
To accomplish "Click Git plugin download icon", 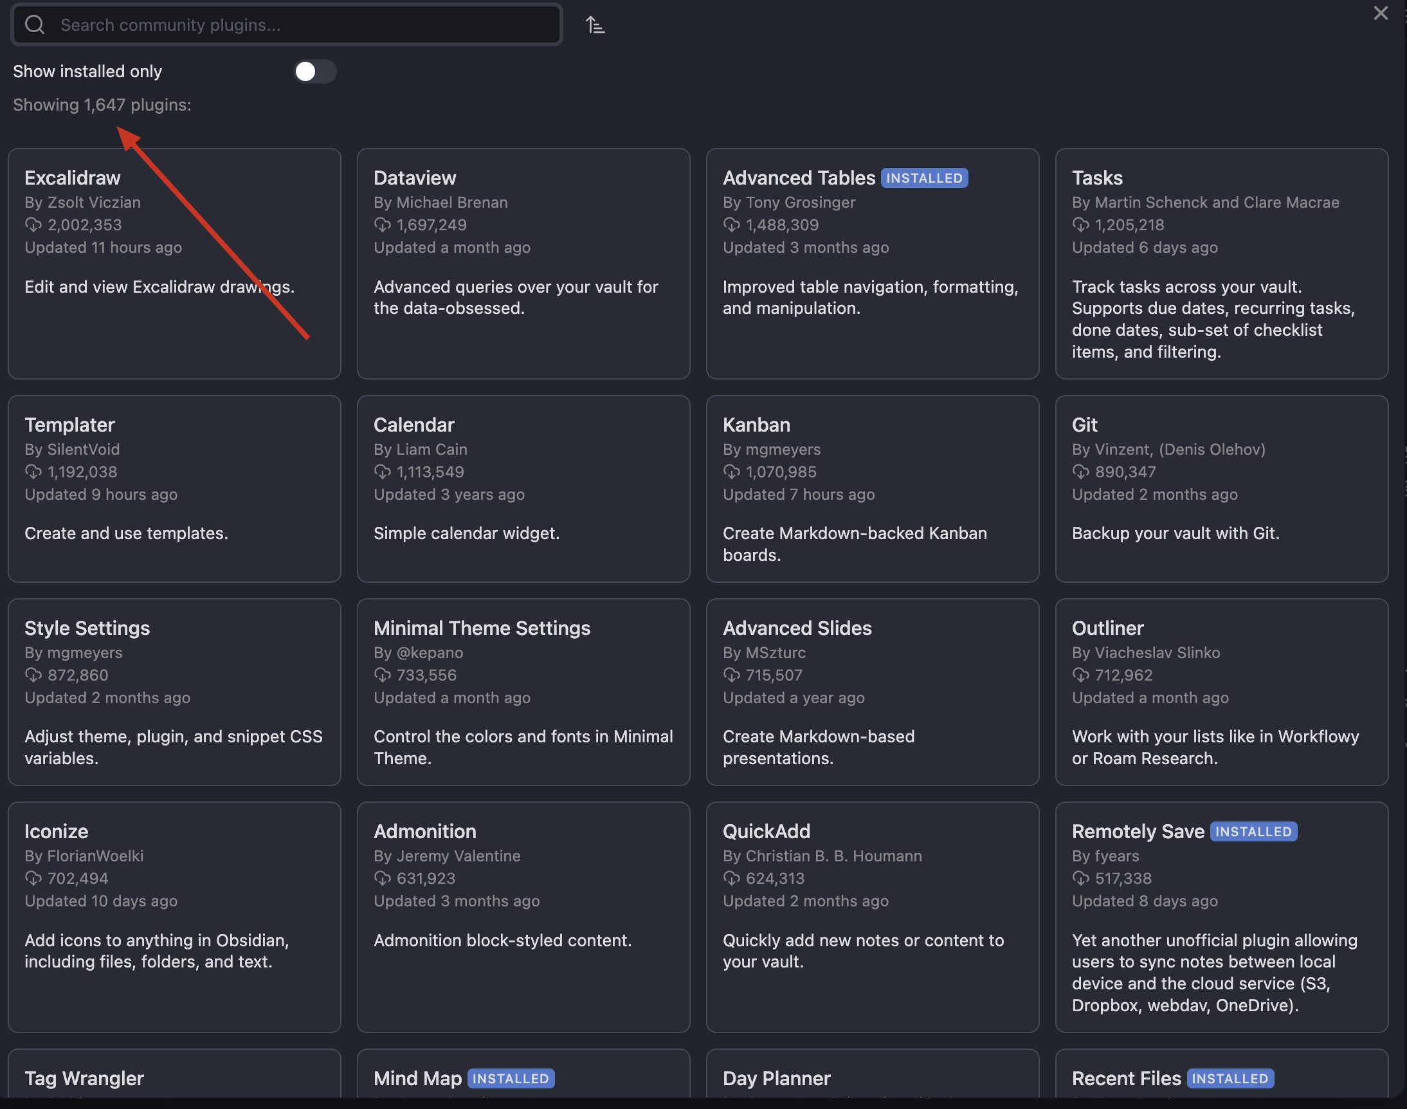I will pyautogui.click(x=1080, y=472).
